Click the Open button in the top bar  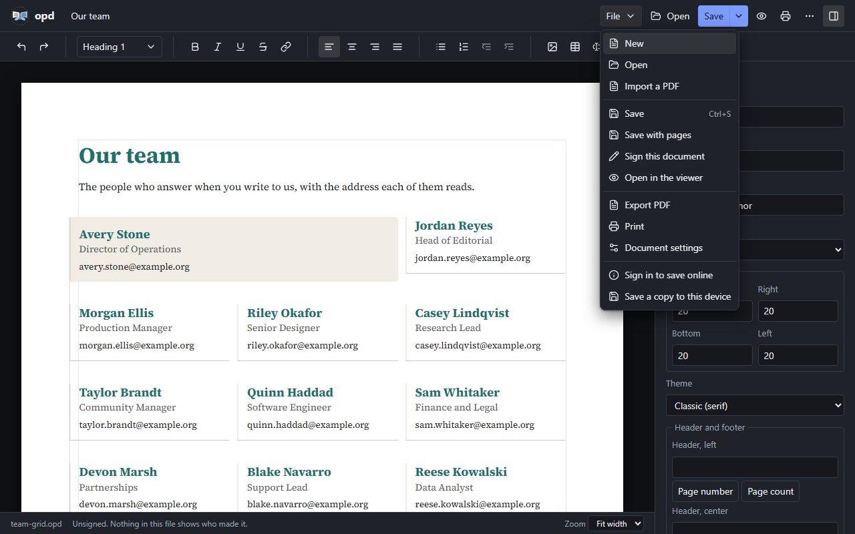(x=670, y=16)
